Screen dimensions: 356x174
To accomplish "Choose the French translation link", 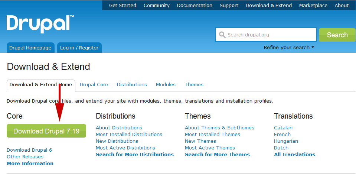I will click(282, 135).
